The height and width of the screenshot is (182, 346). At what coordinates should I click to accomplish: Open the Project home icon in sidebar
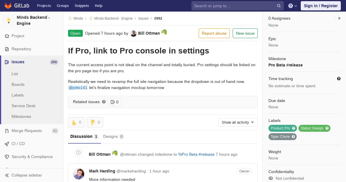[7, 36]
